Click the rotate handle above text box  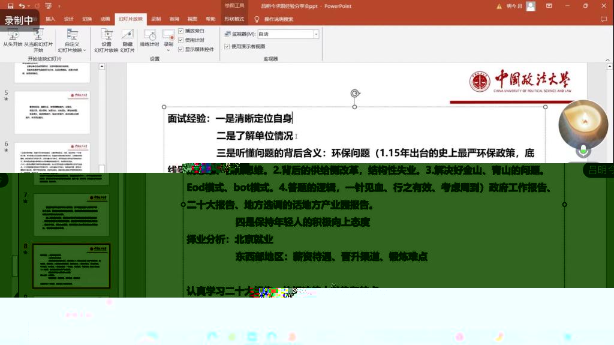pos(355,93)
